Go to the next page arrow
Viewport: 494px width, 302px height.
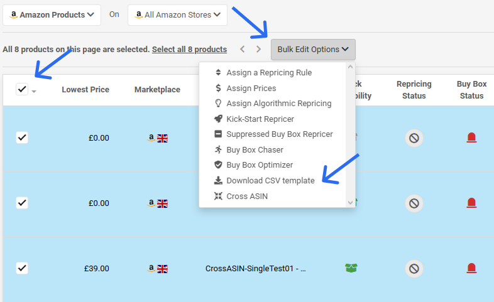pos(258,49)
